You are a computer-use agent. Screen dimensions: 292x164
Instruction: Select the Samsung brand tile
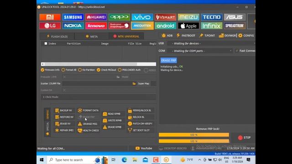click(x=73, y=17)
